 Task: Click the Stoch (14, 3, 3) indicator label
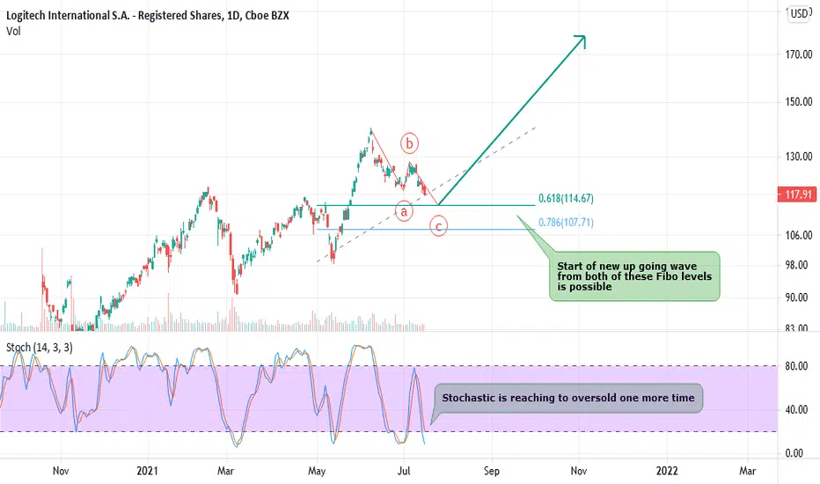tap(40, 348)
